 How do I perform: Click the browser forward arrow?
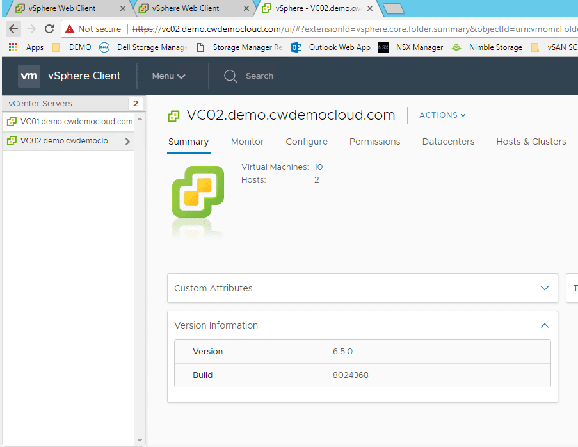pos(31,29)
